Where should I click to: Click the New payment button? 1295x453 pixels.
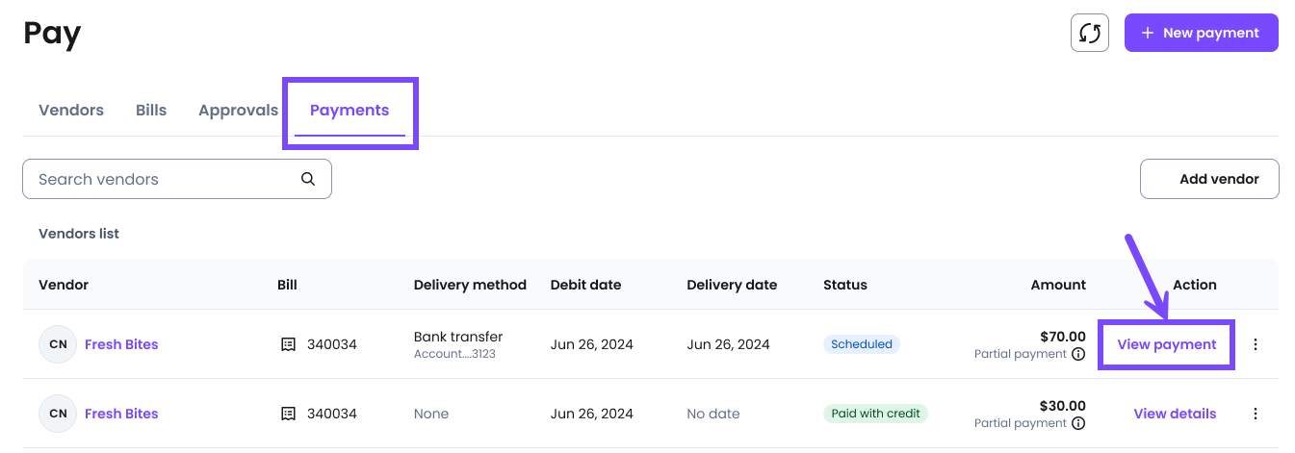(x=1202, y=33)
